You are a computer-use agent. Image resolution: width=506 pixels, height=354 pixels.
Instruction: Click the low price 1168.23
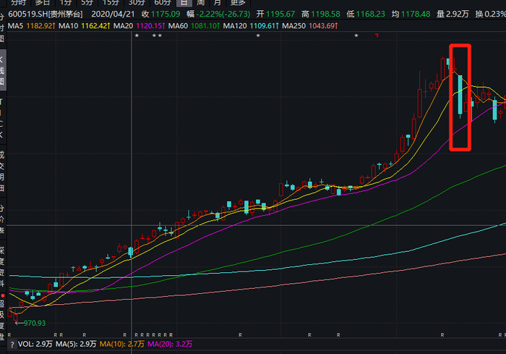[x=370, y=14]
